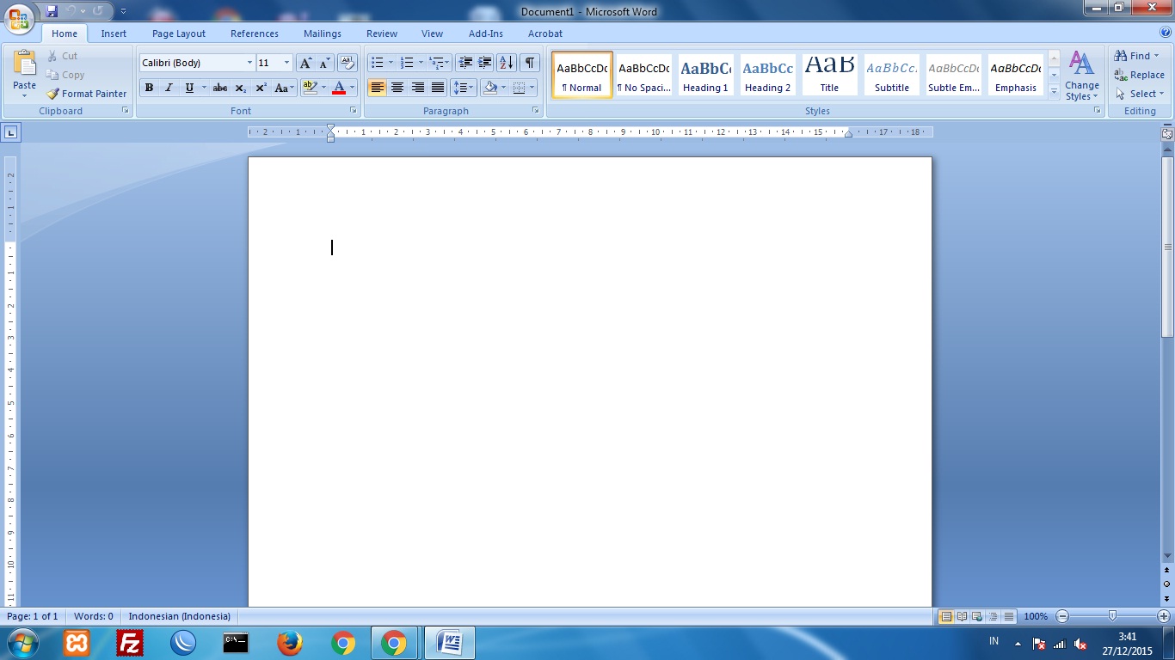Viewport: 1175px width, 660px height.
Task: Click the Increase Indent icon
Action: (485, 63)
